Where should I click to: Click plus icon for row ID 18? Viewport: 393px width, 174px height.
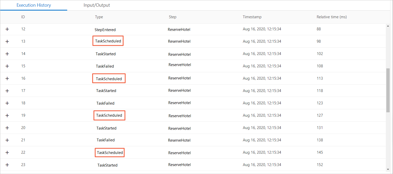coord(7,103)
